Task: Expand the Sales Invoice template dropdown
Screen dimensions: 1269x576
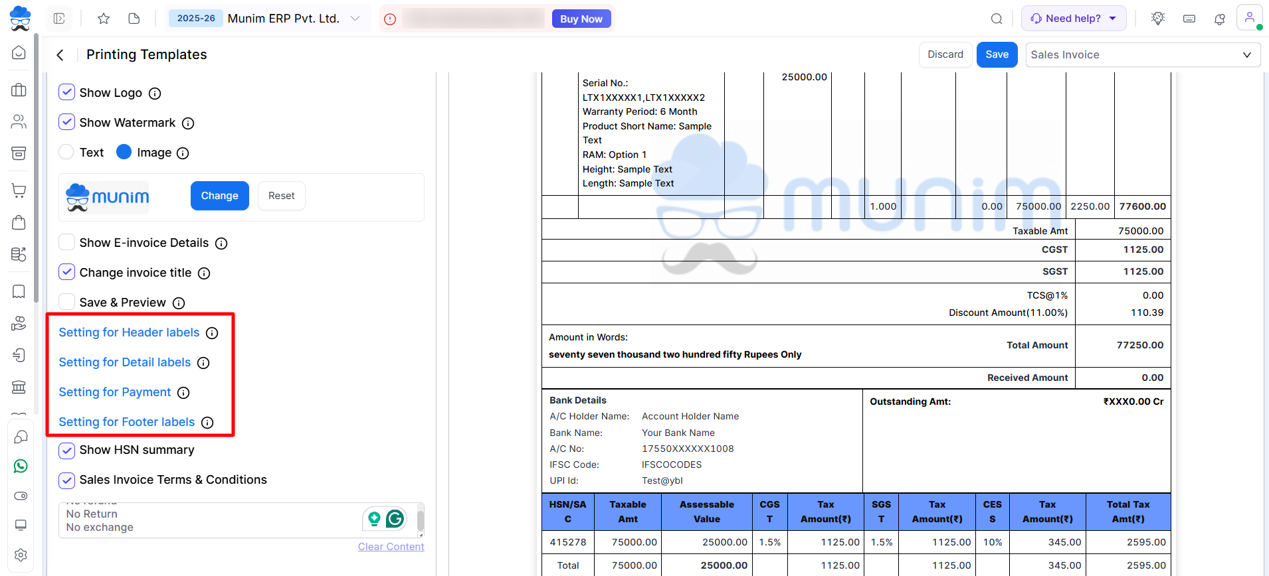Action: click(x=1143, y=55)
